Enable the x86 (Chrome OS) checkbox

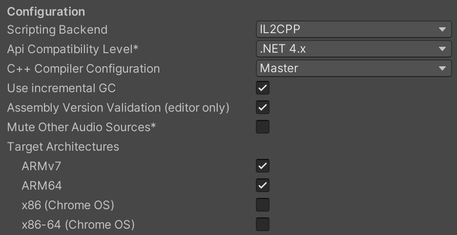pyautogui.click(x=263, y=205)
